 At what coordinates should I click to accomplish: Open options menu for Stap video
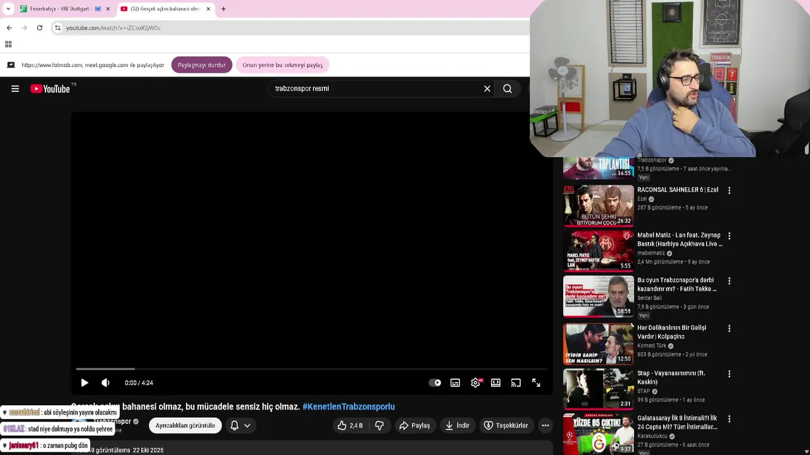[x=729, y=374]
